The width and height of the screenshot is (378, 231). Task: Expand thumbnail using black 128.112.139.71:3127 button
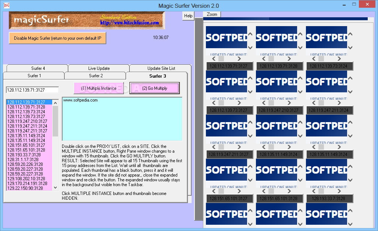pos(229,66)
